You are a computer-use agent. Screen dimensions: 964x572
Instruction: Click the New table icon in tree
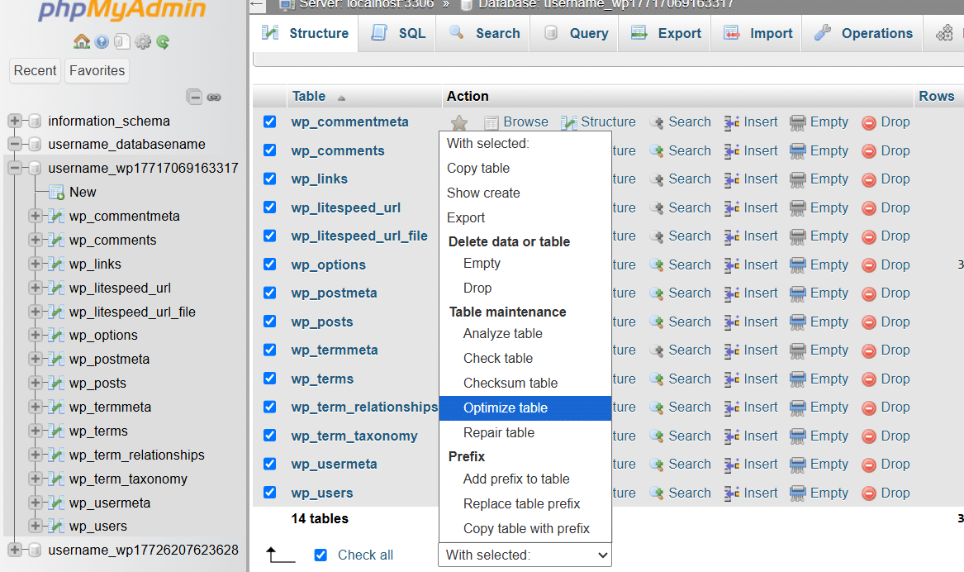click(x=57, y=192)
